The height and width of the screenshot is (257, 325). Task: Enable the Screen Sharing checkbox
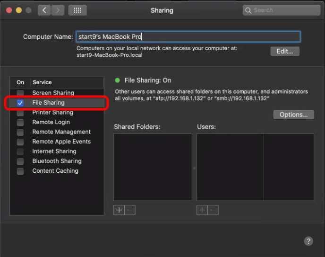(x=20, y=93)
